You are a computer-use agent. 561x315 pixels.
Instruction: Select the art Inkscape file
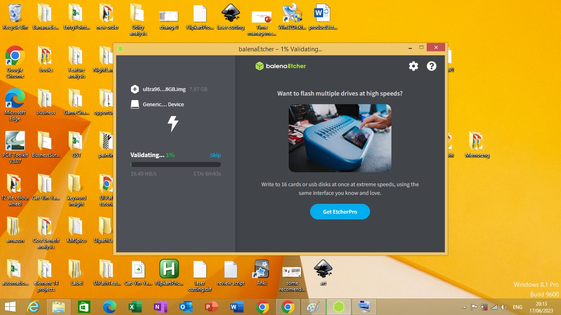[323, 272]
